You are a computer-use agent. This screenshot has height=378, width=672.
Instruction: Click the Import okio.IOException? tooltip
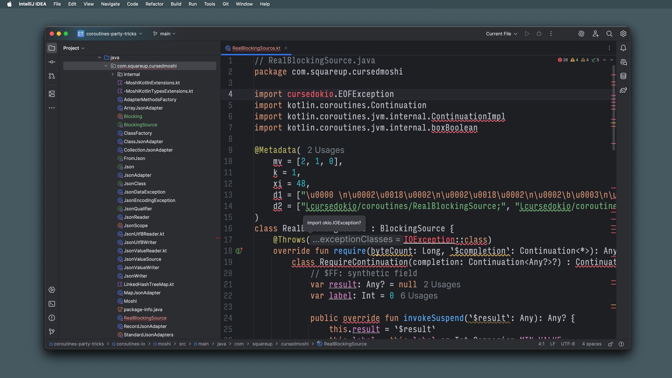coord(334,223)
